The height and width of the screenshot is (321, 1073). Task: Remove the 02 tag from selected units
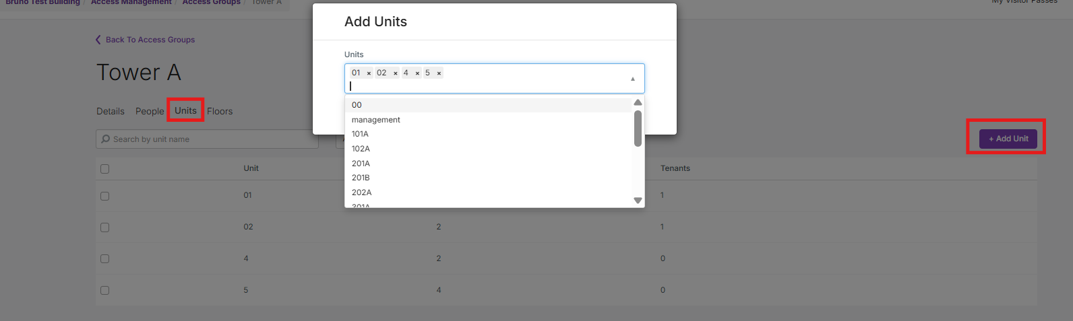pyautogui.click(x=396, y=73)
